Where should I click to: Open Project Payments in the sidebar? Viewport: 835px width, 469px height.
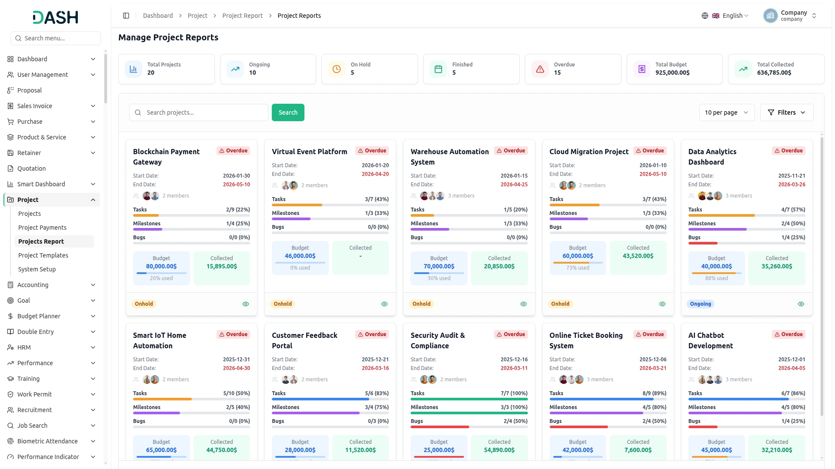pos(42,228)
